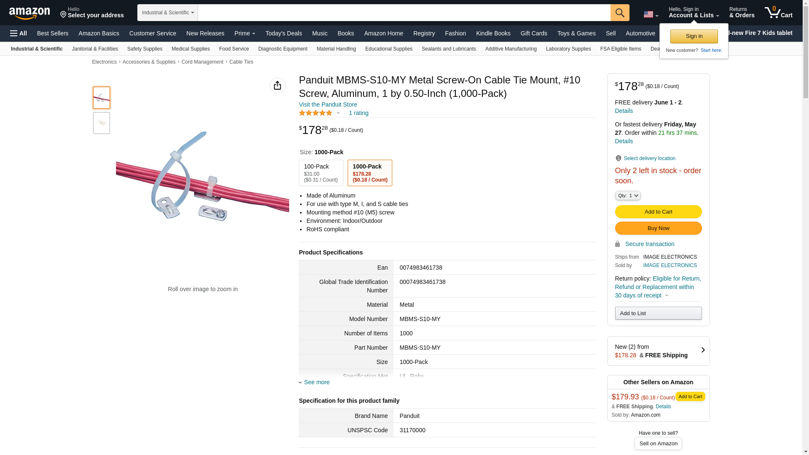Open the All hamburger menu
This screenshot has width=809, height=455.
(19, 33)
